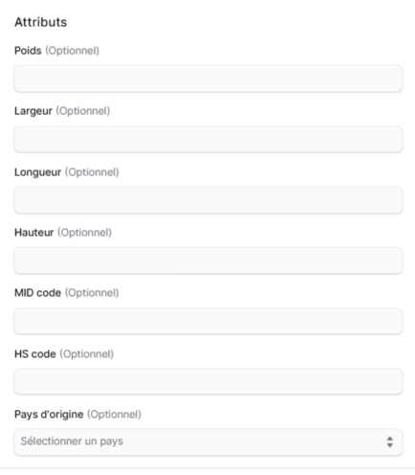This screenshot has height=475, width=415.
Task: Click the Largeur label text
Action: (x=33, y=111)
